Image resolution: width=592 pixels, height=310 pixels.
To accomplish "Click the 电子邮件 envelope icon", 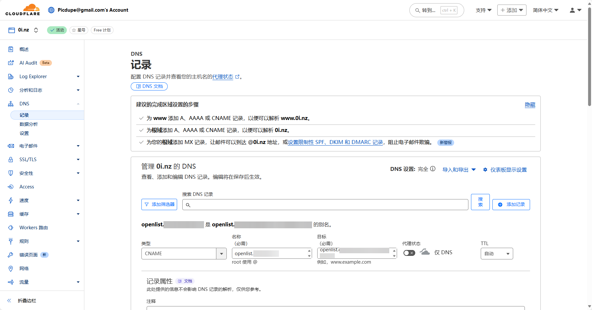I will pyautogui.click(x=11, y=146).
